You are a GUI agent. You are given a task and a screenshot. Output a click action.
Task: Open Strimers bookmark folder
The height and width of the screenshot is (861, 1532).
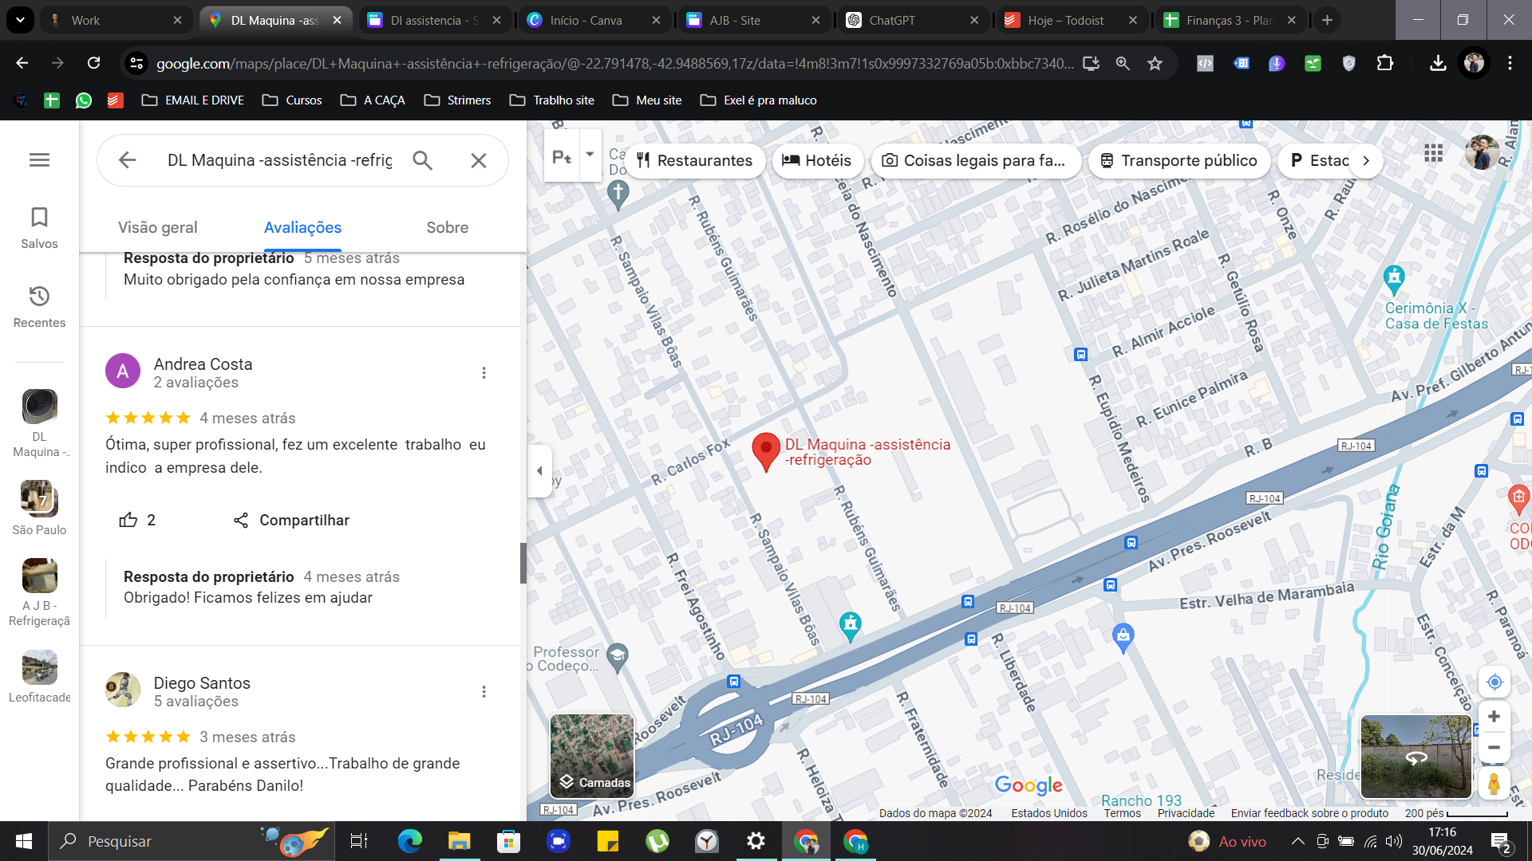pos(457,100)
